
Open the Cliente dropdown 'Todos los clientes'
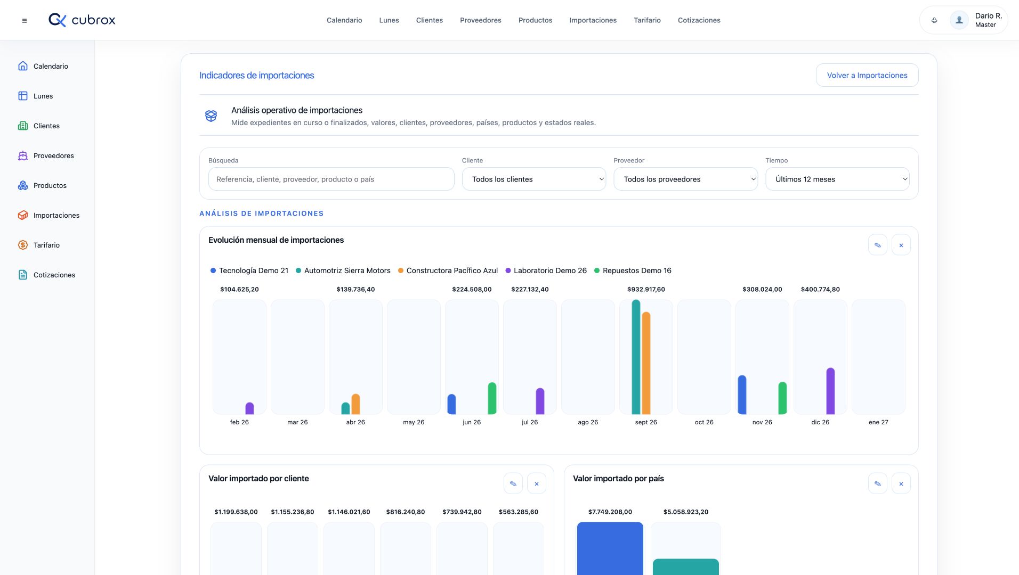click(534, 179)
